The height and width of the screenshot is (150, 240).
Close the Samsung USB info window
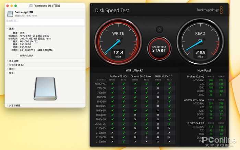(x=8, y=6)
